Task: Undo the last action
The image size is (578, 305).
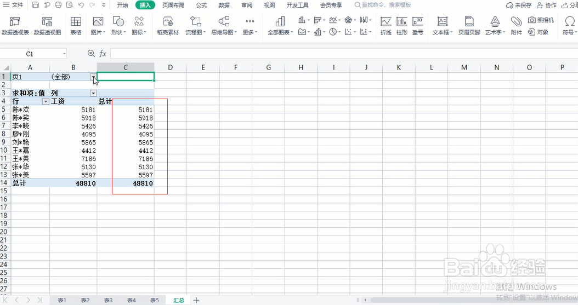Action: point(81,5)
